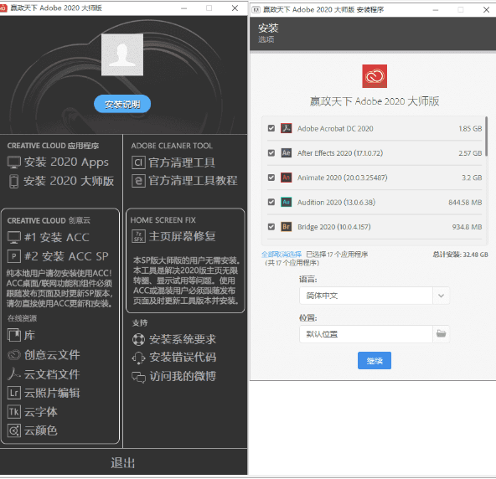Close the 安装程序 installer window
Screen dimensions: 496x479
[x=486, y=10]
